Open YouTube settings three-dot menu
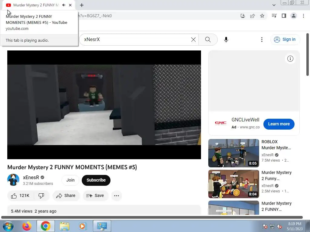The width and height of the screenshot is (310, 232). point(262,40)
